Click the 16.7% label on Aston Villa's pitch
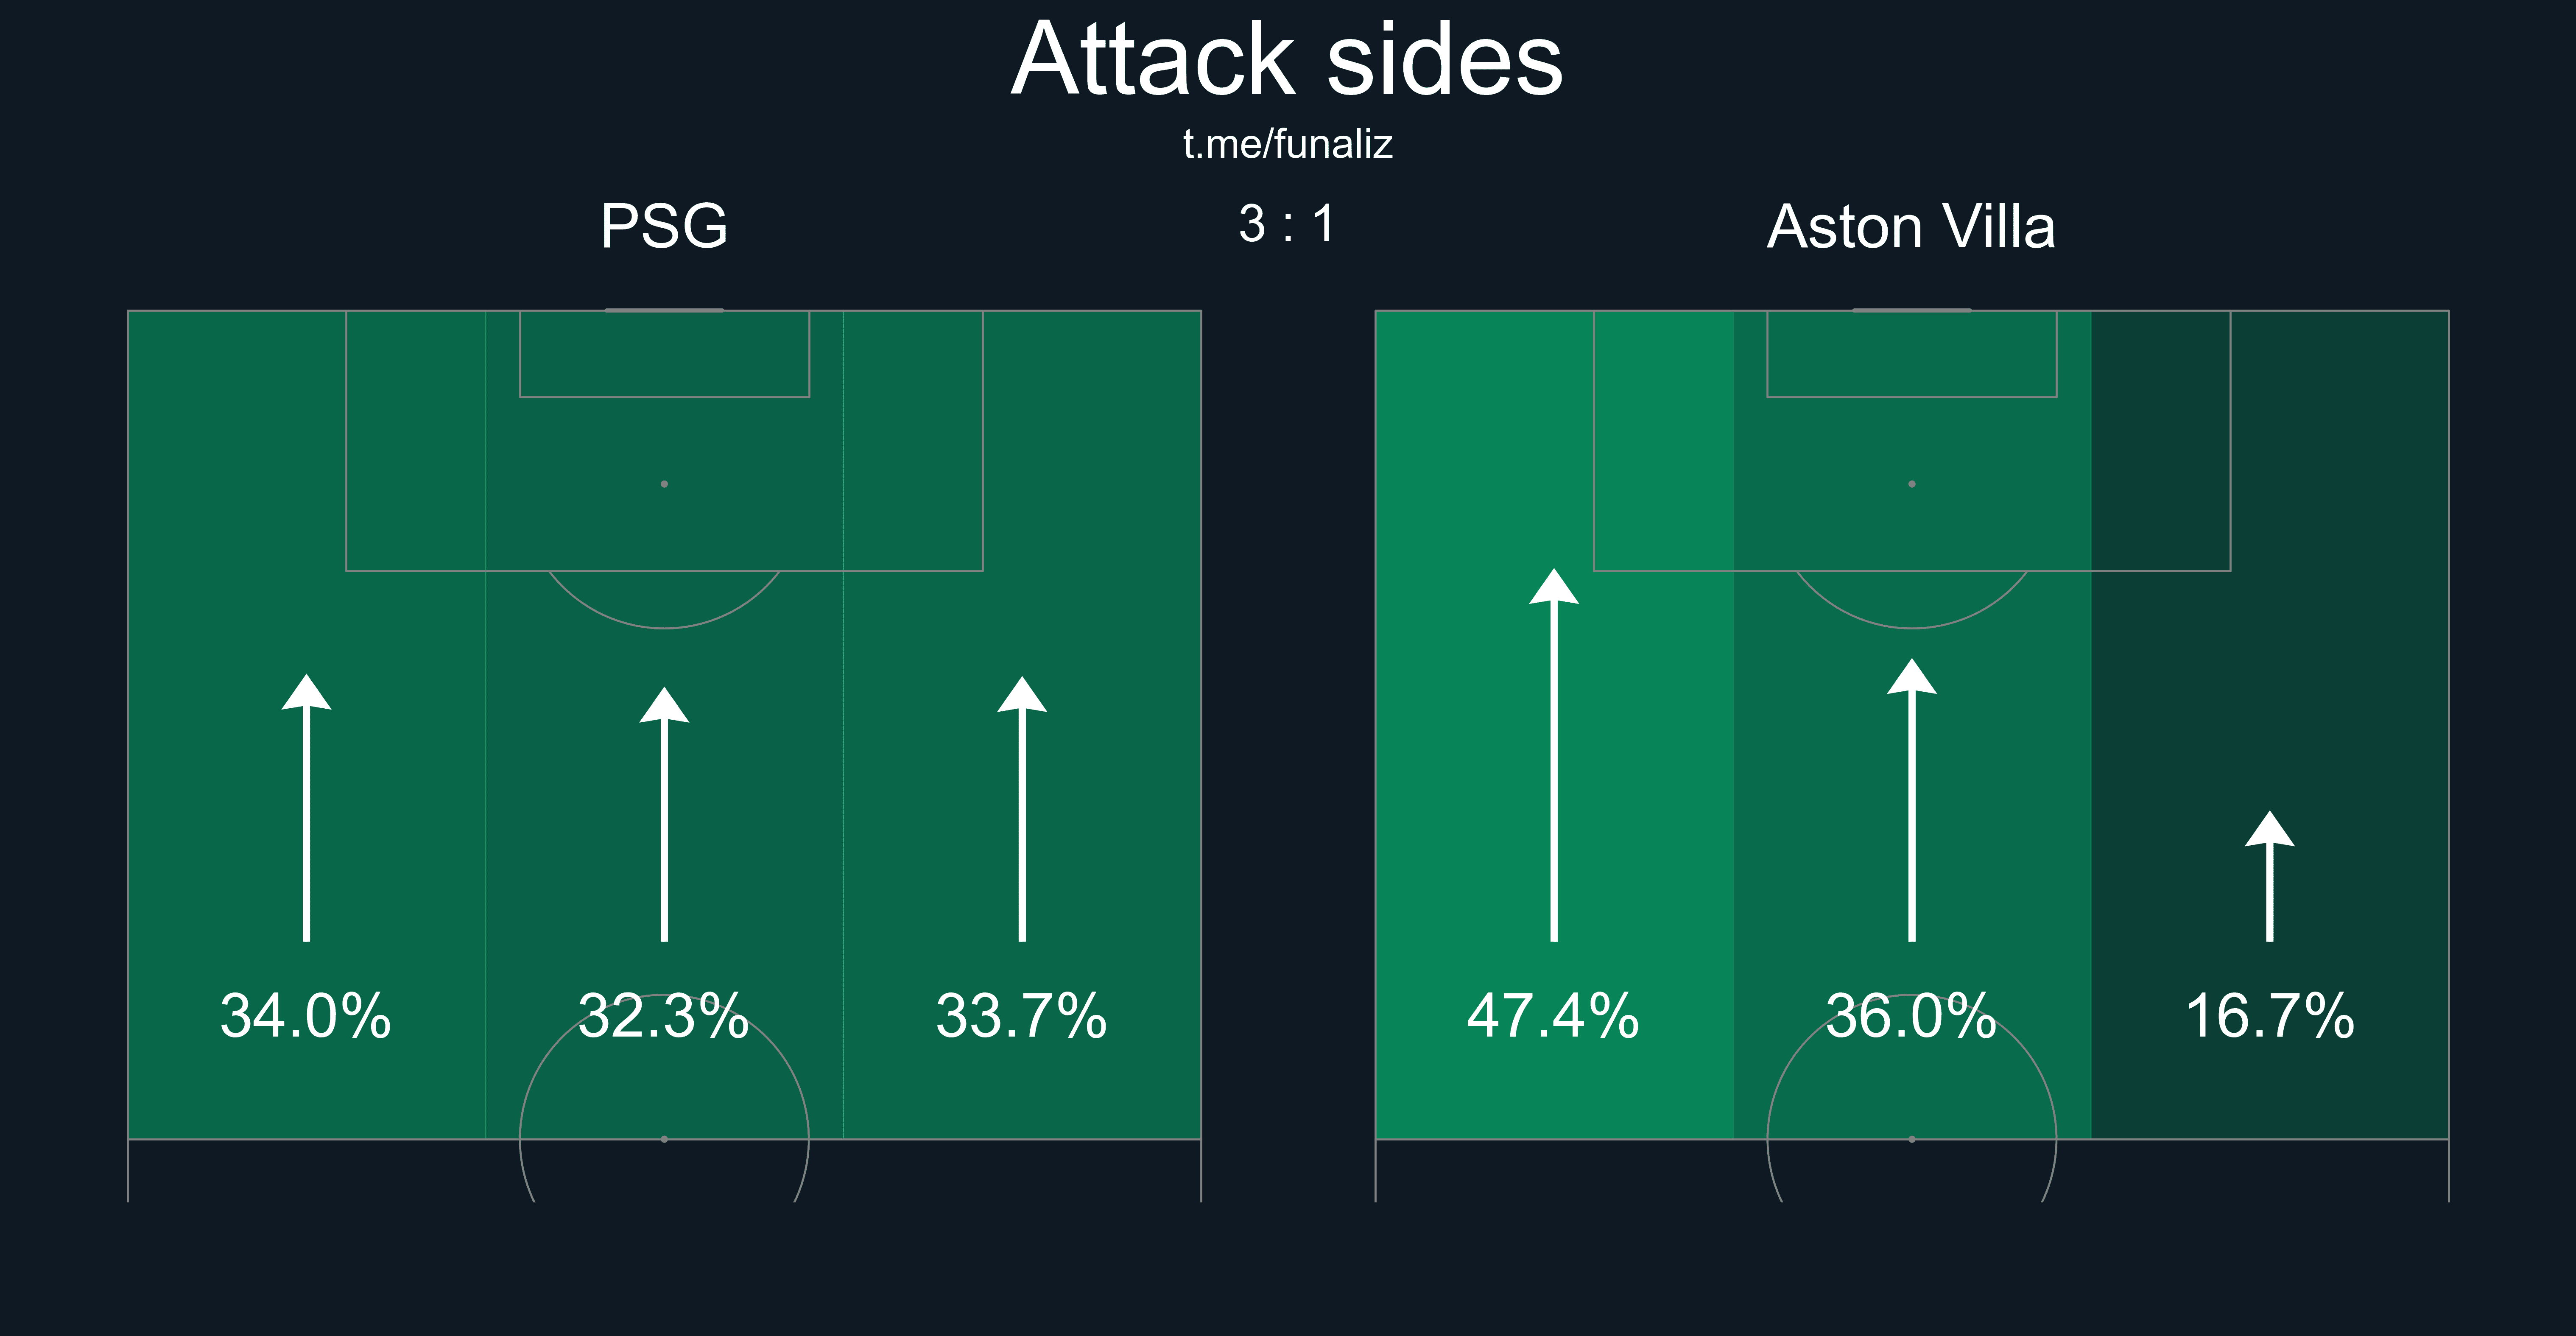This screenshot has width=2576, height=1336. coord(2270,1016)
